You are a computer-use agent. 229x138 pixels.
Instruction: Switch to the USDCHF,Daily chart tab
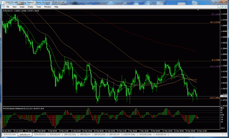[x=129, y=134]
